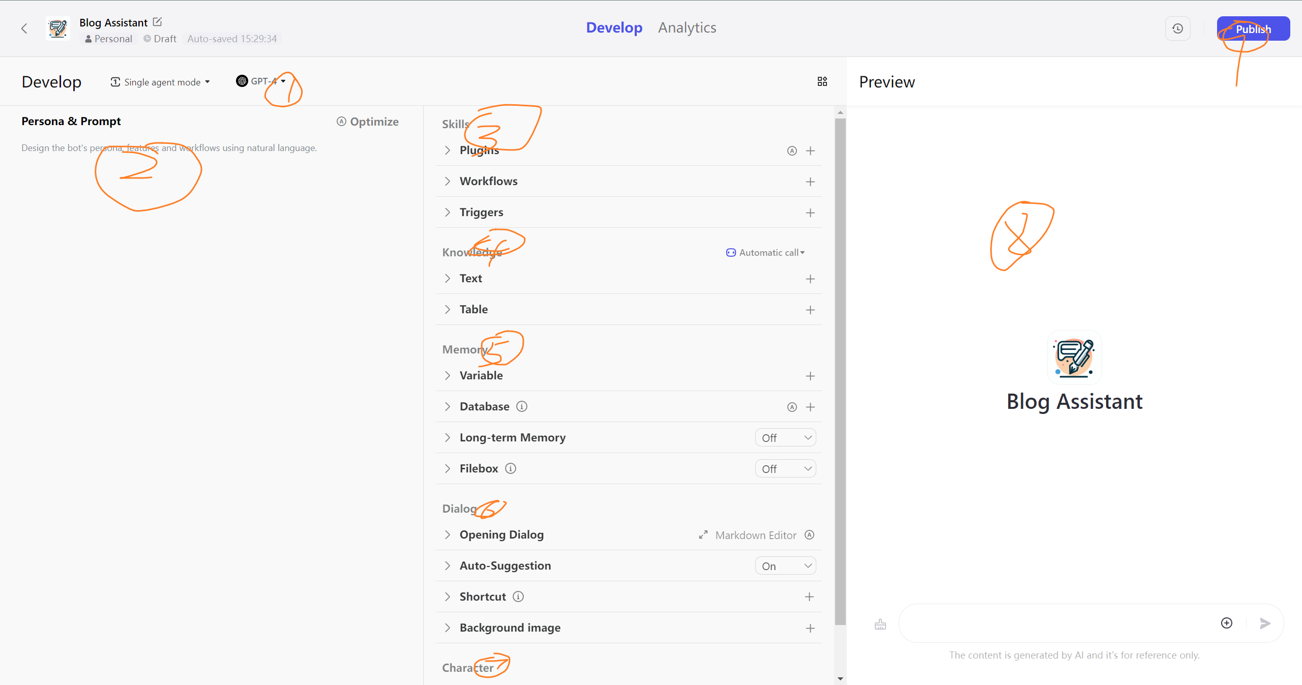Open version history clock icon

[x=1177, y=28]
